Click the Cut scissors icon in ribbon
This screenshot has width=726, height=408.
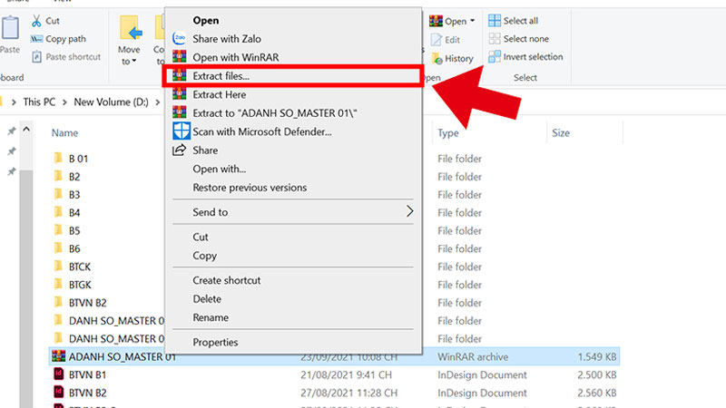point(36,21)
